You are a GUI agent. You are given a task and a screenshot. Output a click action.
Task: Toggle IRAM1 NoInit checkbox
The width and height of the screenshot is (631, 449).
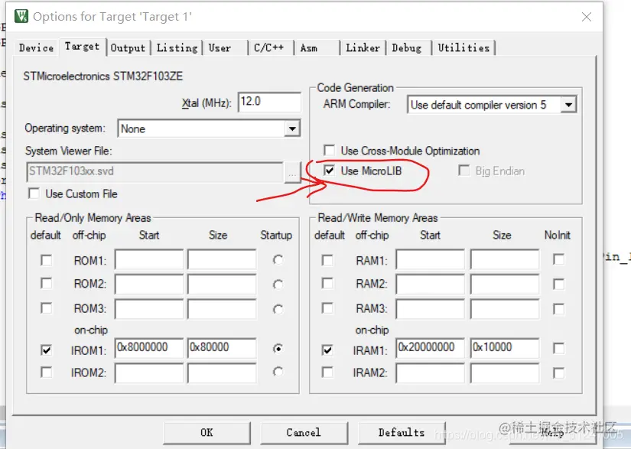(x=558, y=348)
